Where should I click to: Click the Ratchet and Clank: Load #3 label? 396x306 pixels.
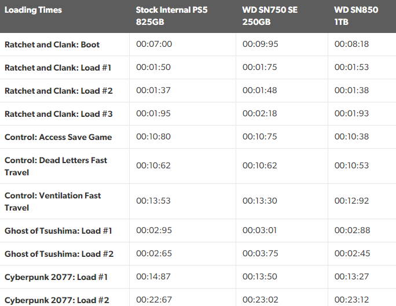(58, 113)
